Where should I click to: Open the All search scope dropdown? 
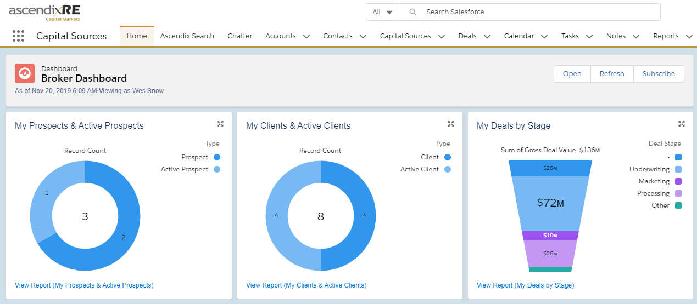382,12
